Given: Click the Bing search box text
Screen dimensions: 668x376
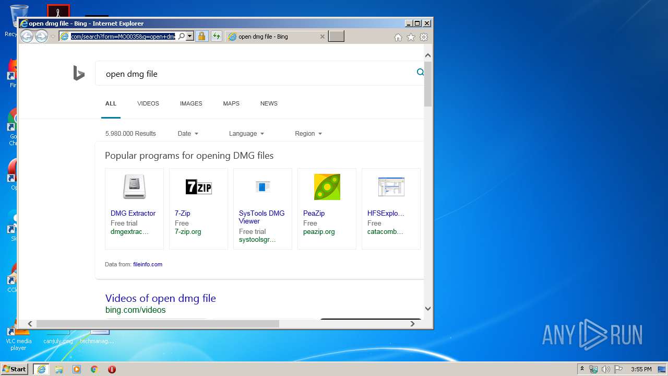Looking at the screenshot, I should 132,74.
